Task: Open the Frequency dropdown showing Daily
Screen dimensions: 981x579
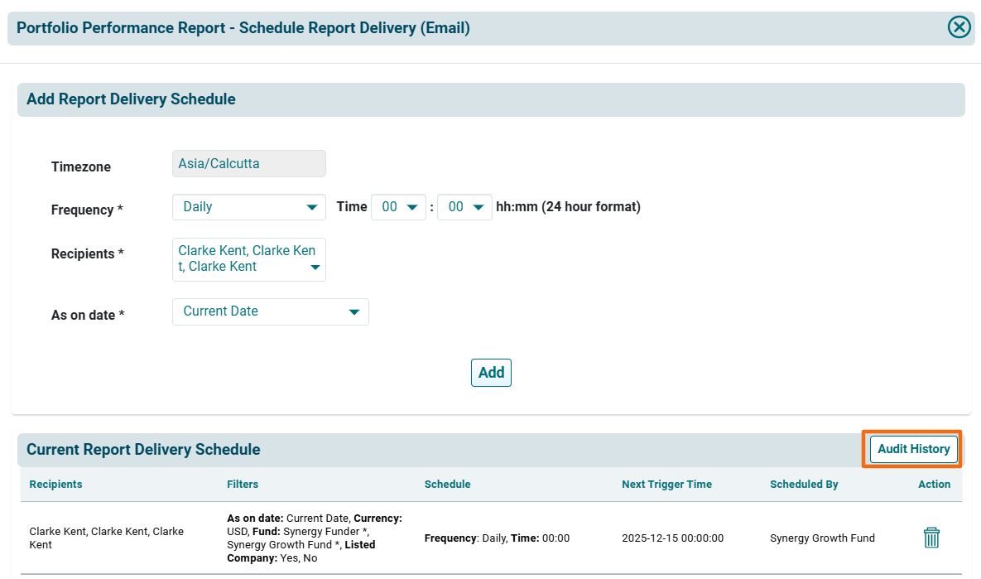Action: pos(248,207)
